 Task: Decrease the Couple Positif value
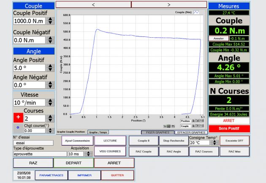click(50, 23)
